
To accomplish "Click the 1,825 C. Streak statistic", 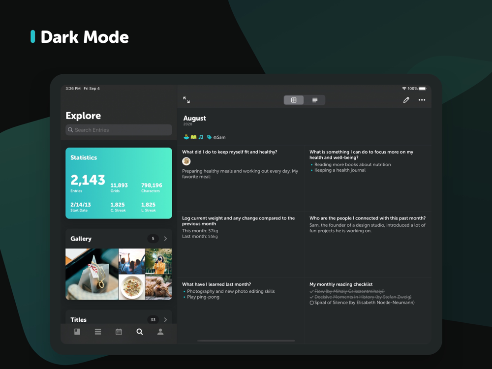I will 118,207.
